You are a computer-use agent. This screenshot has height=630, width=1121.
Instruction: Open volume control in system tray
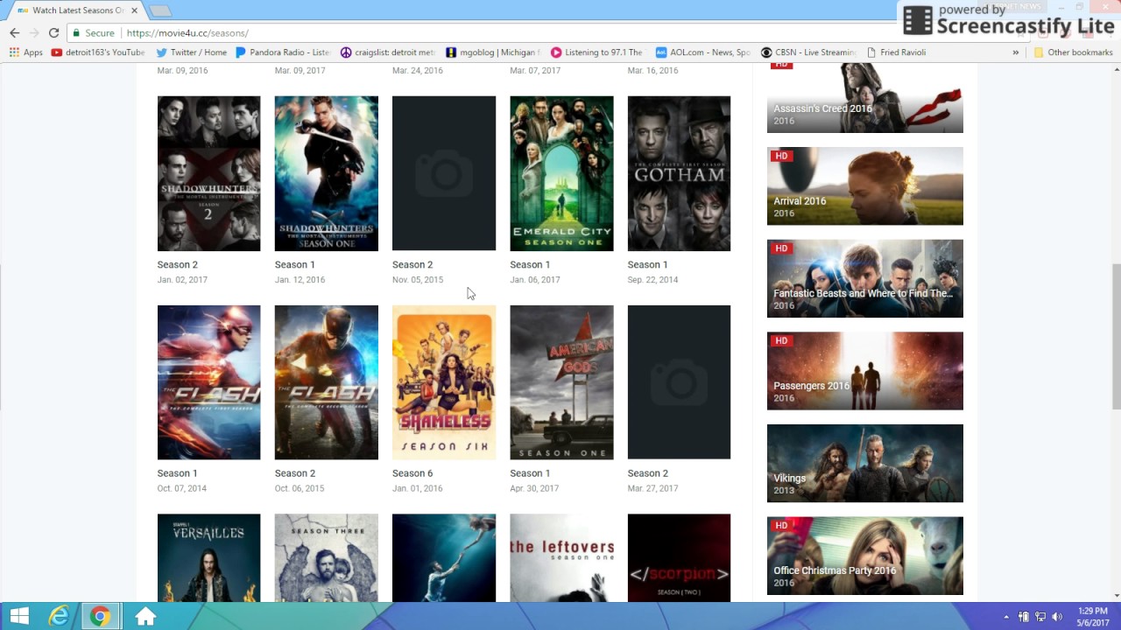pyautogui.click(x=1057, y=617)
